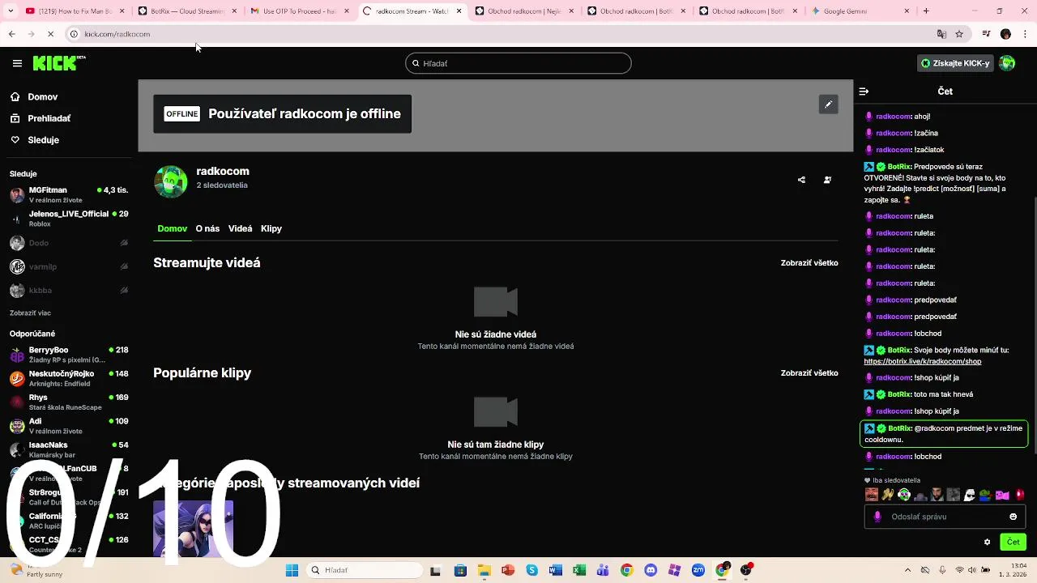The image size is (1037, 583).
Task: Open NeskutočnýRojko recommended channel
Action: 69,378
